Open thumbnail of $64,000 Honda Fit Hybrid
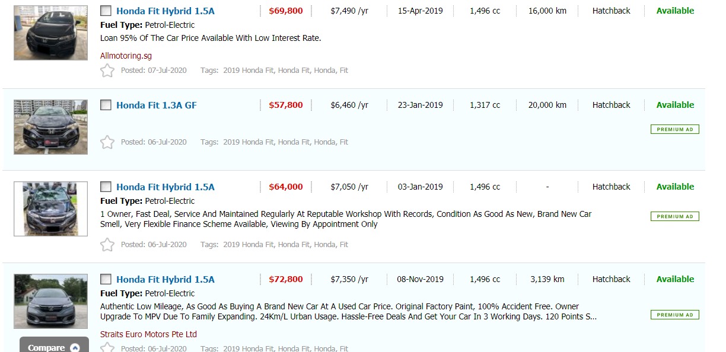Viewport: 726px width, 352px height. tap(50, 209)
